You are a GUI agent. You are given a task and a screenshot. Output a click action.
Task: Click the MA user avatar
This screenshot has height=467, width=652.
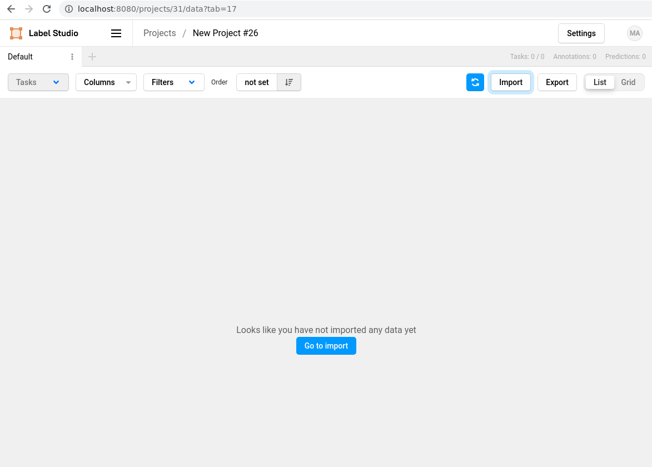click(634, 33)
